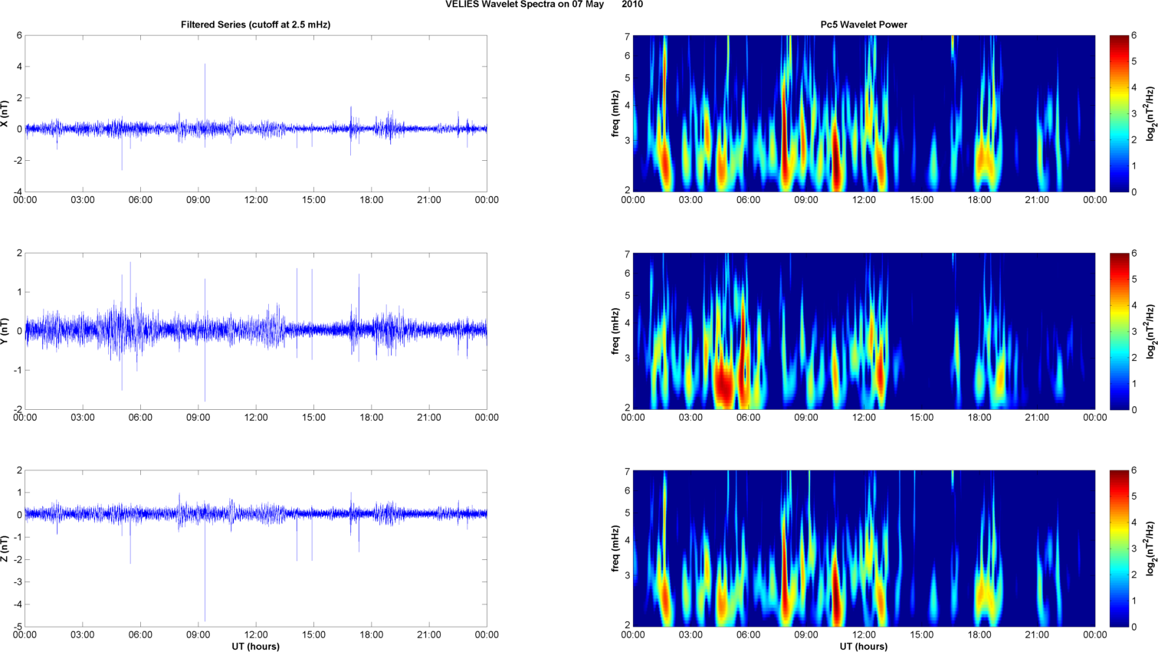The height and width of the screenshot is (652, 1158).
Task: Click the top wavelet power spectrogram
Action: pos(864,113)
